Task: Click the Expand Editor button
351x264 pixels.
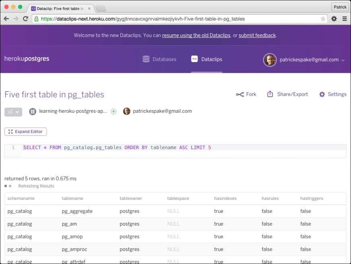Action: [25, 131]
